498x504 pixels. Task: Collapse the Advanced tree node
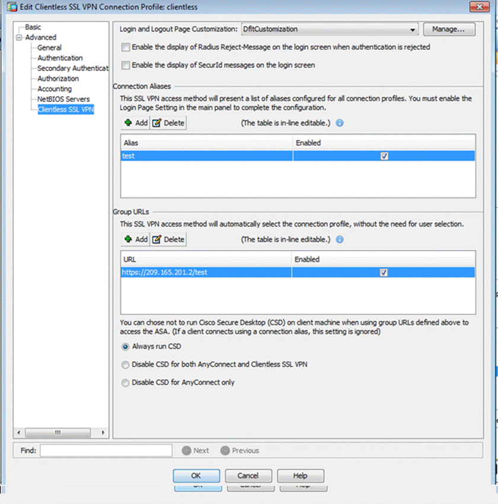[x=20, y=37]
